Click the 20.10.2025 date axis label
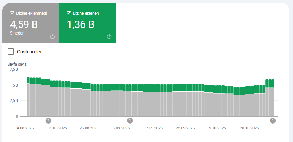293x142 pixels. (249, 128)
